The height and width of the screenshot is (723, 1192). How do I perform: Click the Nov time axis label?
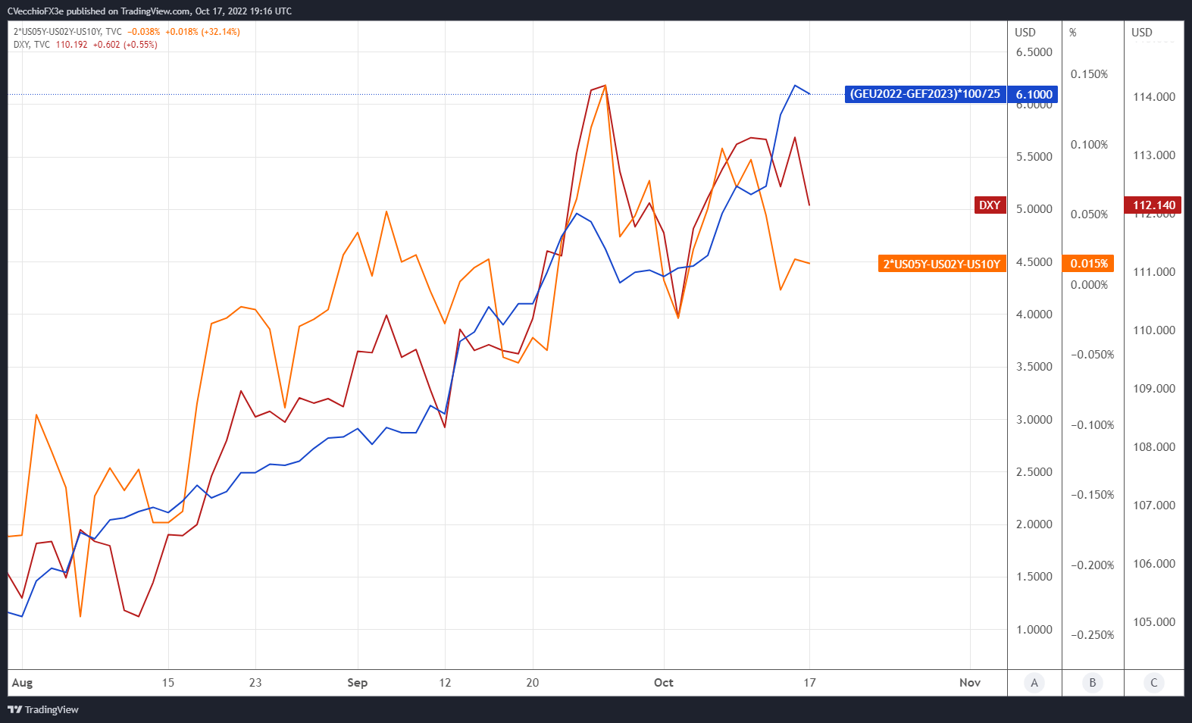(969, 682)
